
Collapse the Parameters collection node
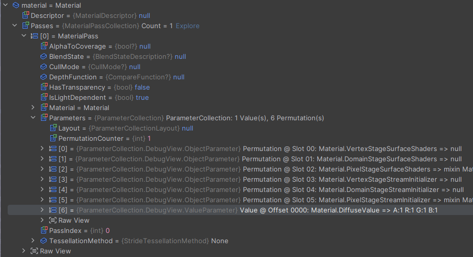point(33,118)
